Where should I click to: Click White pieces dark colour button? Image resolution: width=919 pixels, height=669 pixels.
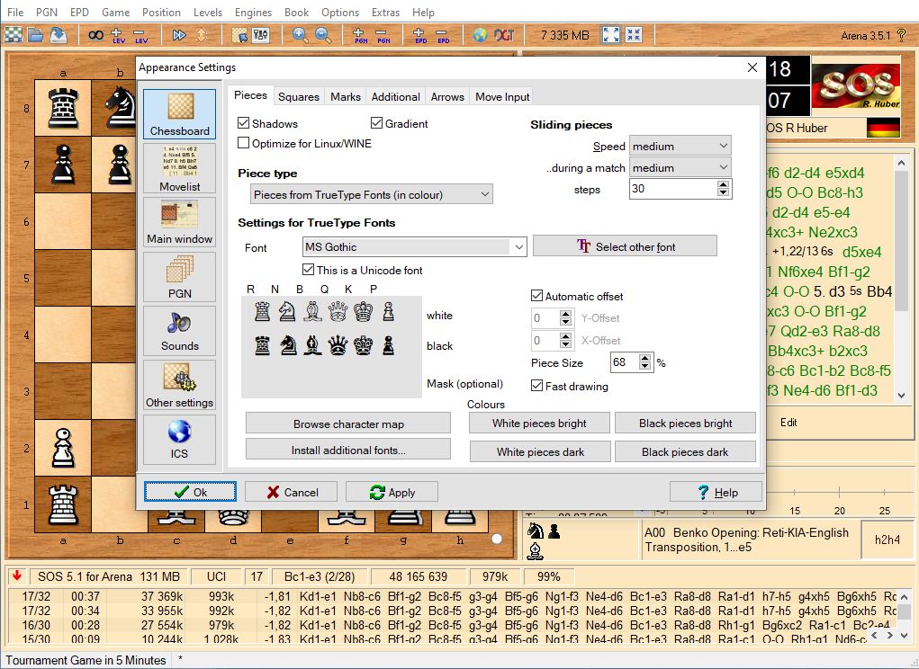[x=540, y=452]
